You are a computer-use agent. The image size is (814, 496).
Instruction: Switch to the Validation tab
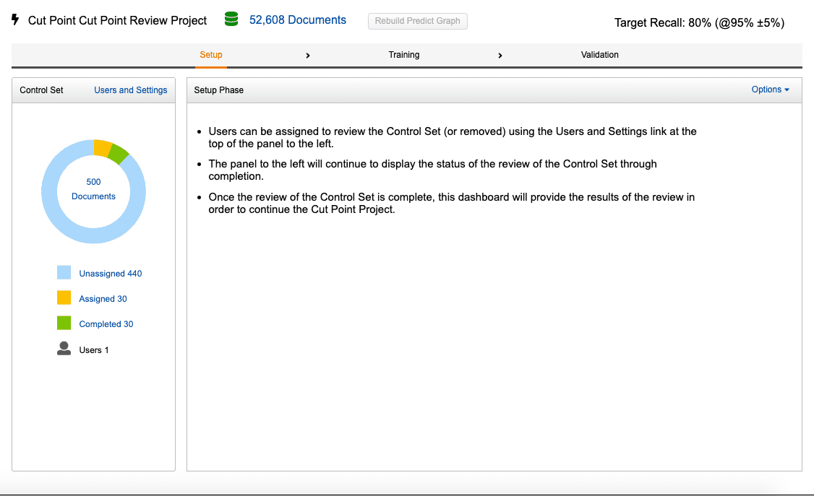point(599,55)
